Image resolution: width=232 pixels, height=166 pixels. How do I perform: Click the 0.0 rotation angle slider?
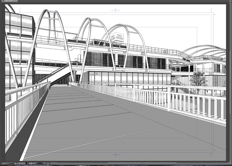pyautogui.click(x=32, y=163)
